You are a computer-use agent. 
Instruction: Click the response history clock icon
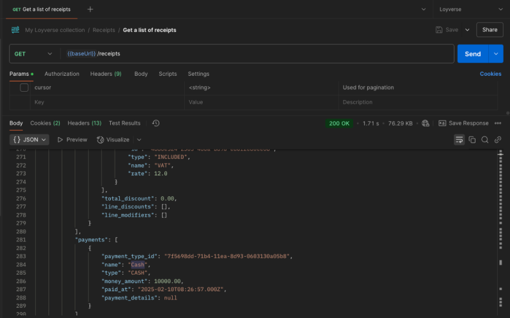(x=156, y=123)
